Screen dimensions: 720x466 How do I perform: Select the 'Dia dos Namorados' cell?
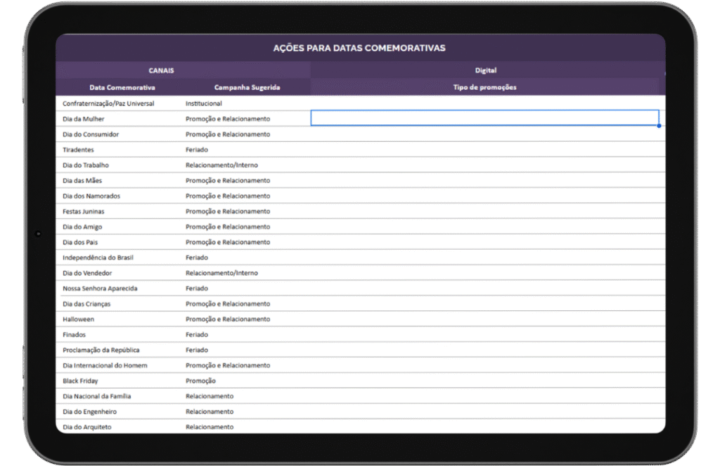pyautogui.click(x=91, y=196)
